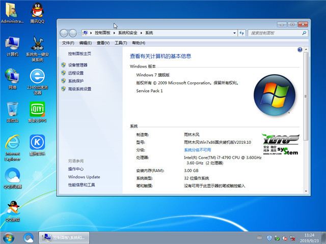Select 系统和安全 in the breadcrumb
The height and width of the screenshot is (244, 326).
128,33
